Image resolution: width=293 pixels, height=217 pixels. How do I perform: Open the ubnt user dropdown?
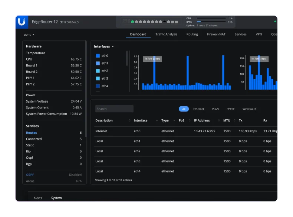click(x=29, y=35)
